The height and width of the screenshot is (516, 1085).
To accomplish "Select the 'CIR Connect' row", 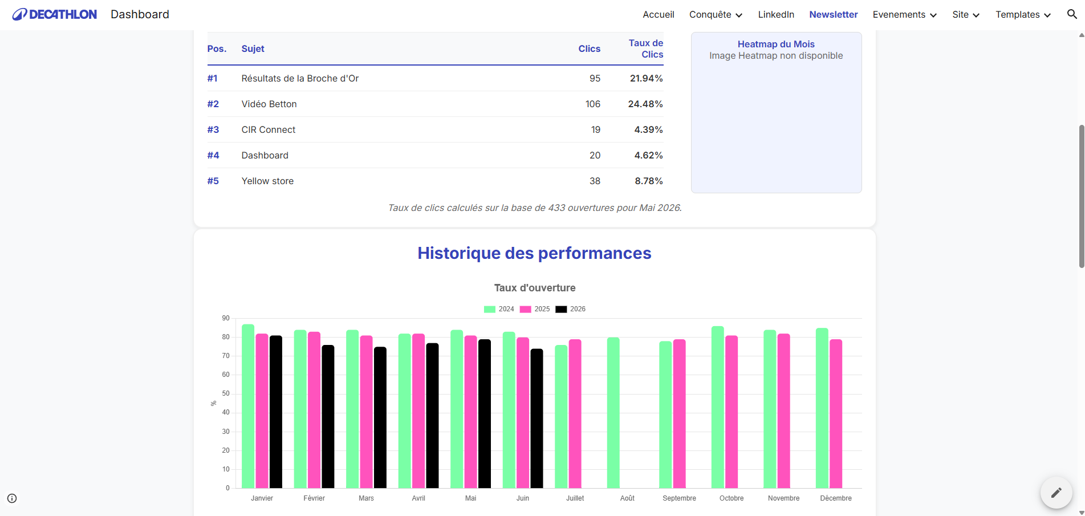I will [435, 130].
